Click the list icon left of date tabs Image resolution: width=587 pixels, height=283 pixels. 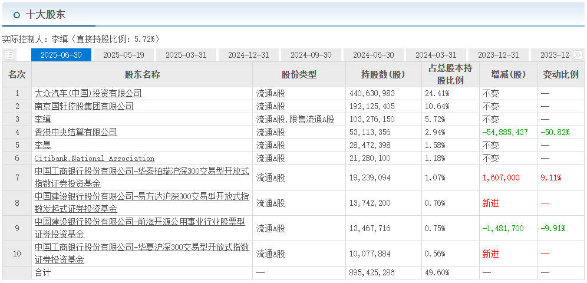pos(9,55)
